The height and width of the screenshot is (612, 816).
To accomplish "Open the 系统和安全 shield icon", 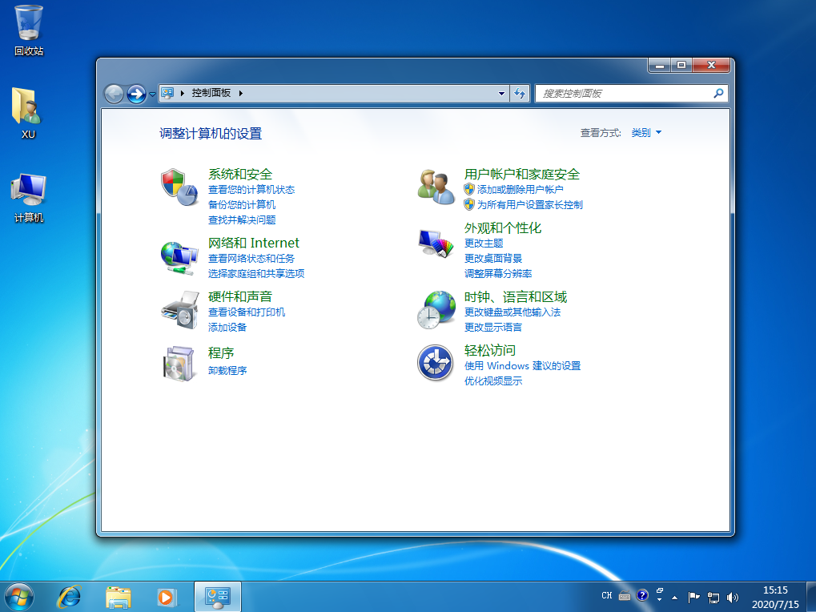I will 179,187.
